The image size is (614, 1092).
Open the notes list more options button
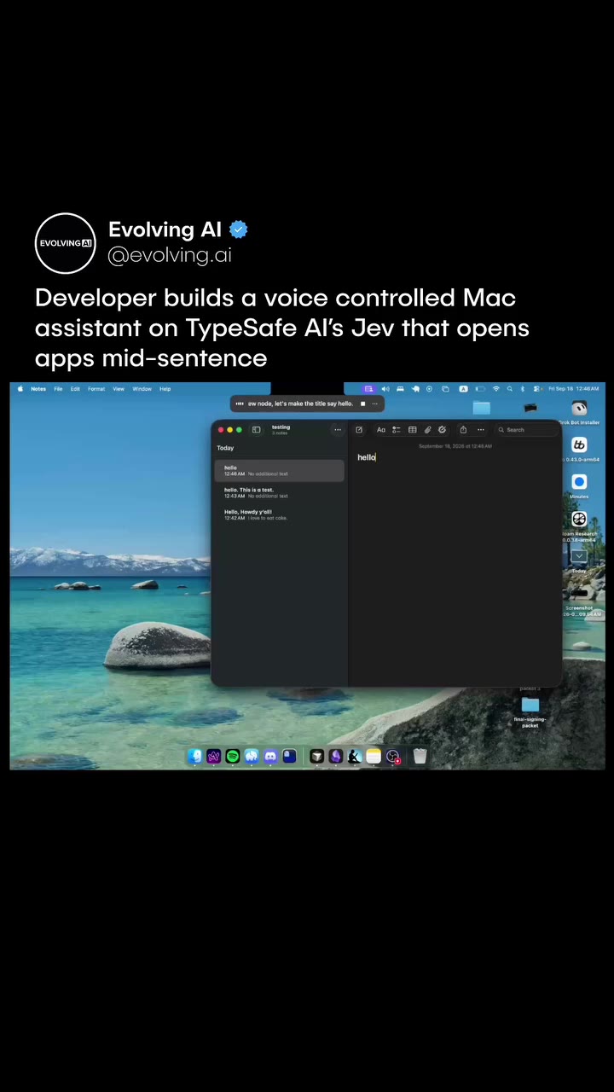tap(338, 430)
